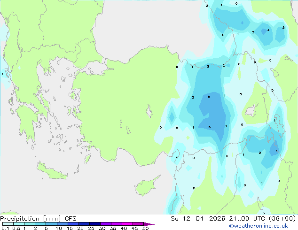
Task: Click the 15 to 20 mm legend swatch
Action: point(73,224)
